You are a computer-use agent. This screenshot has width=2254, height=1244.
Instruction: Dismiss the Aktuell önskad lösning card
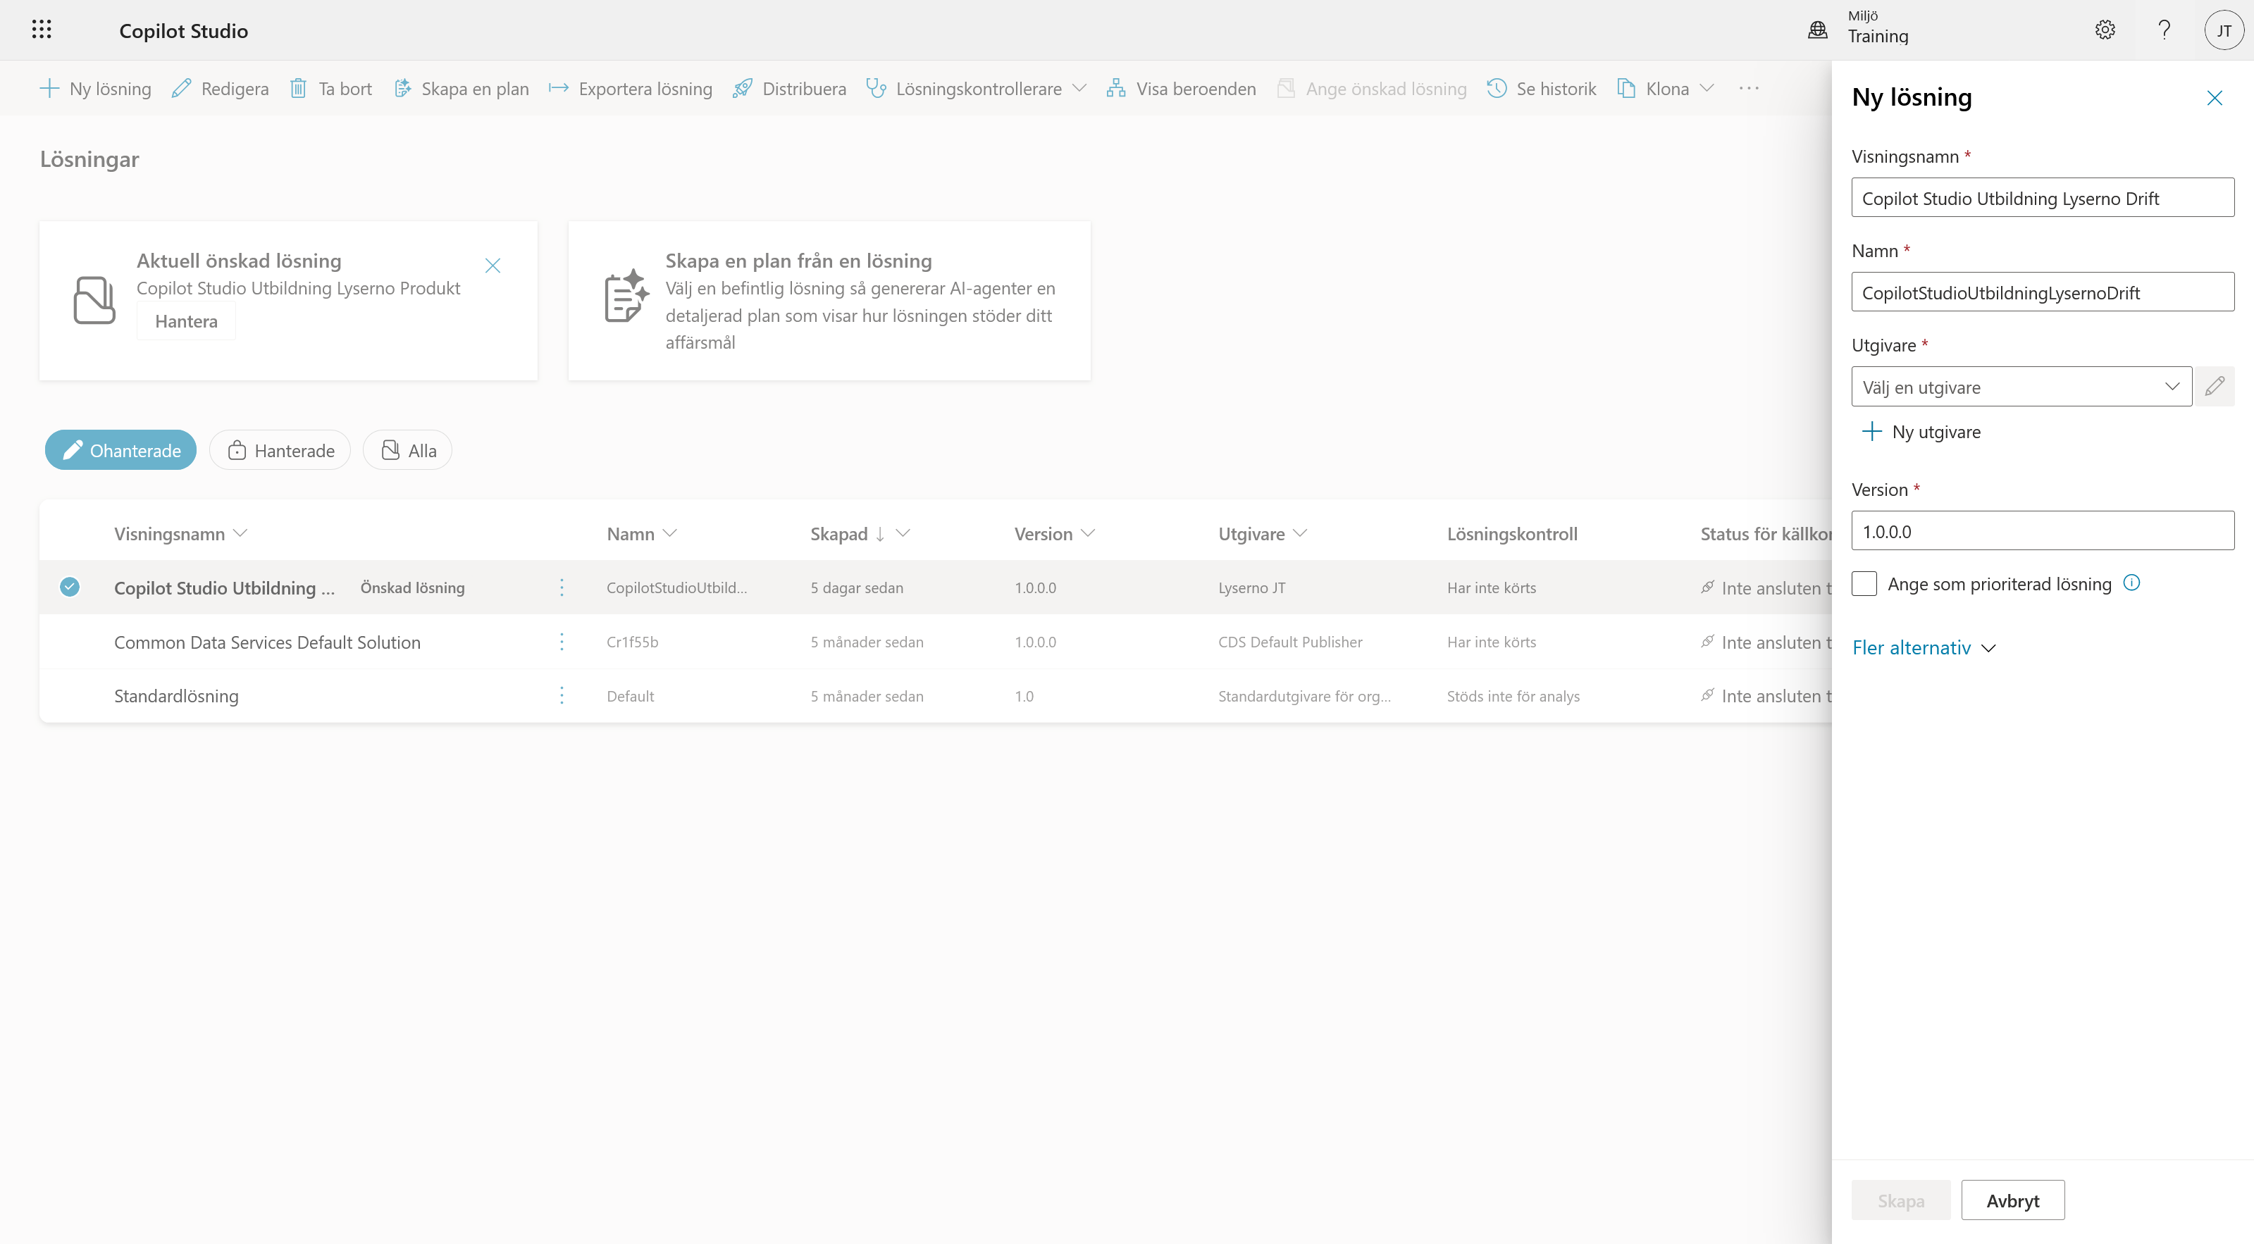pos(493,265)
